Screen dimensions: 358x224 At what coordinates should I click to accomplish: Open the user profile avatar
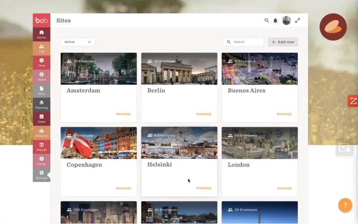pyautogui.click(x=286, y=21)
